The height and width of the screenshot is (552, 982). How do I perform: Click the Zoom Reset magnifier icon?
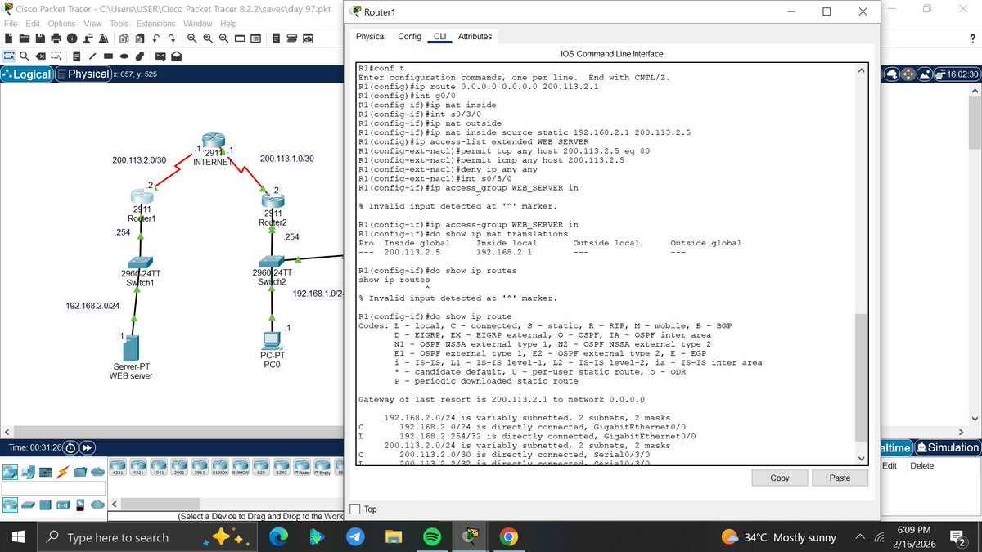[208, 38]
